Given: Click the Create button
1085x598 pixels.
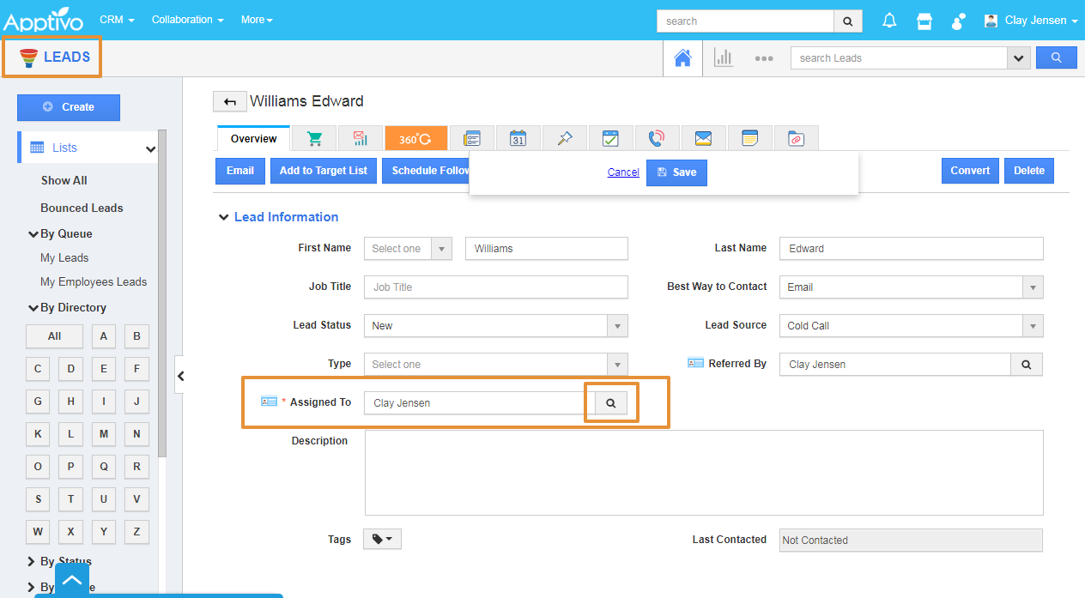Looking at the screenshot, I should pos(69,107).
